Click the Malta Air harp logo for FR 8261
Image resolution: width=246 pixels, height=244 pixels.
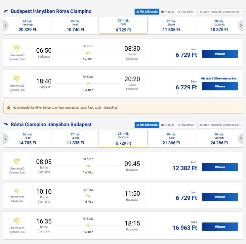pos(17,192)
